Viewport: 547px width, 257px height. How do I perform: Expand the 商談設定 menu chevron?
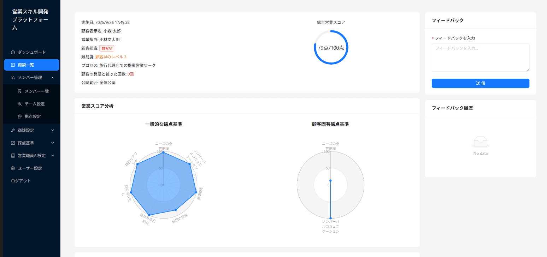pos(53,130)
